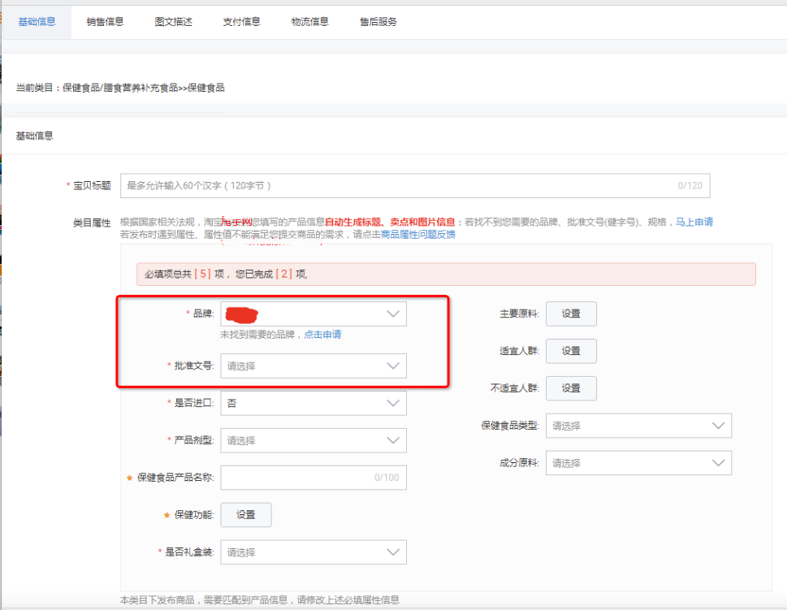787x610 pixels.
Task: Expand the 是否礼盒装 dropdown
Action: pyautogui.click(x=313, y=552)
